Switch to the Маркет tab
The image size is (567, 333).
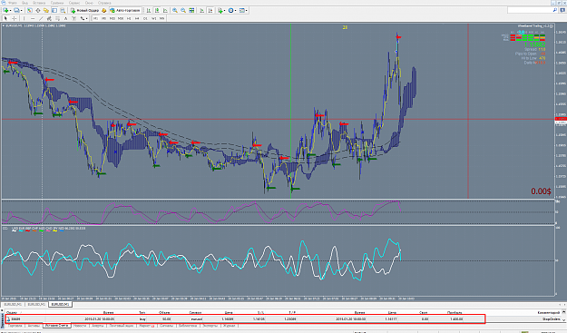point(146,326)
